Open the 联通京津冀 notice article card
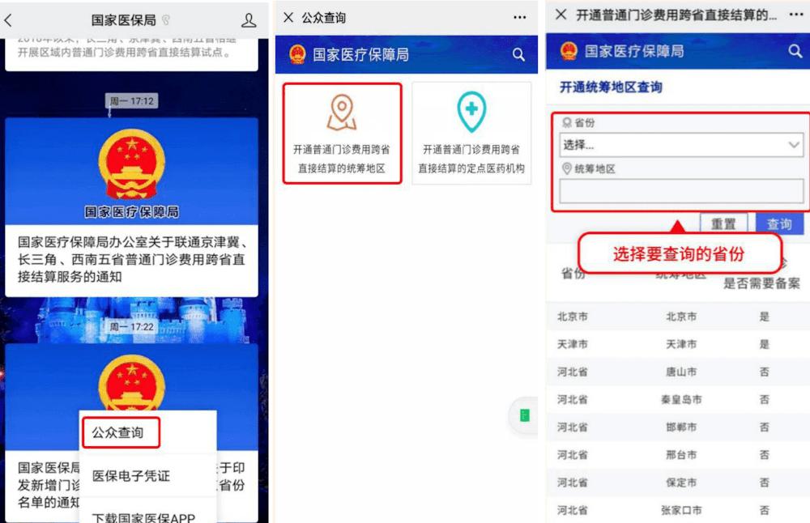This screenshot has width=810, height=523. pos(131,207)
